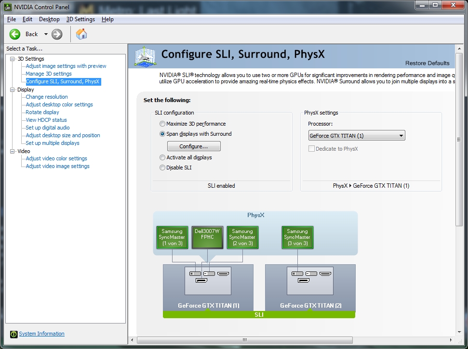Open the File menu
The width and height of the screenshot is (468, 349).
(x=12, y=19)
